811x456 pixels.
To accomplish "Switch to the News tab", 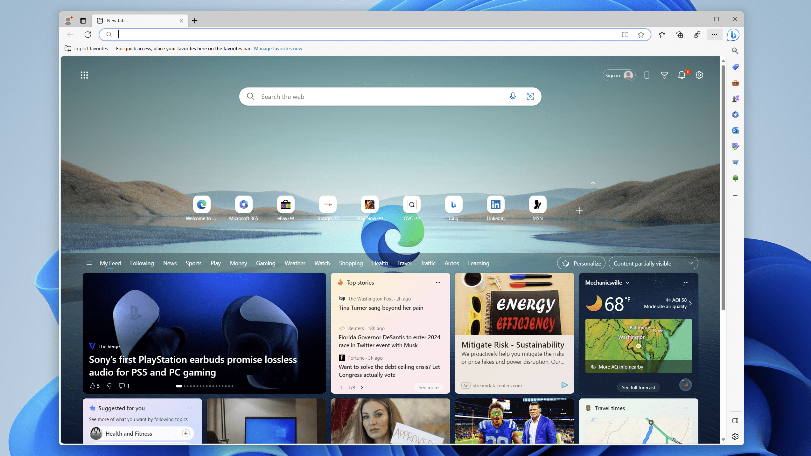I will pos(170,263).
